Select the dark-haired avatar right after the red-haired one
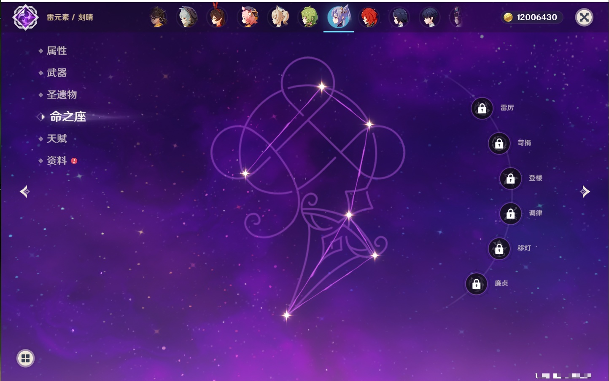The width and height of the screenshot is (609, 381). [399, 17]
